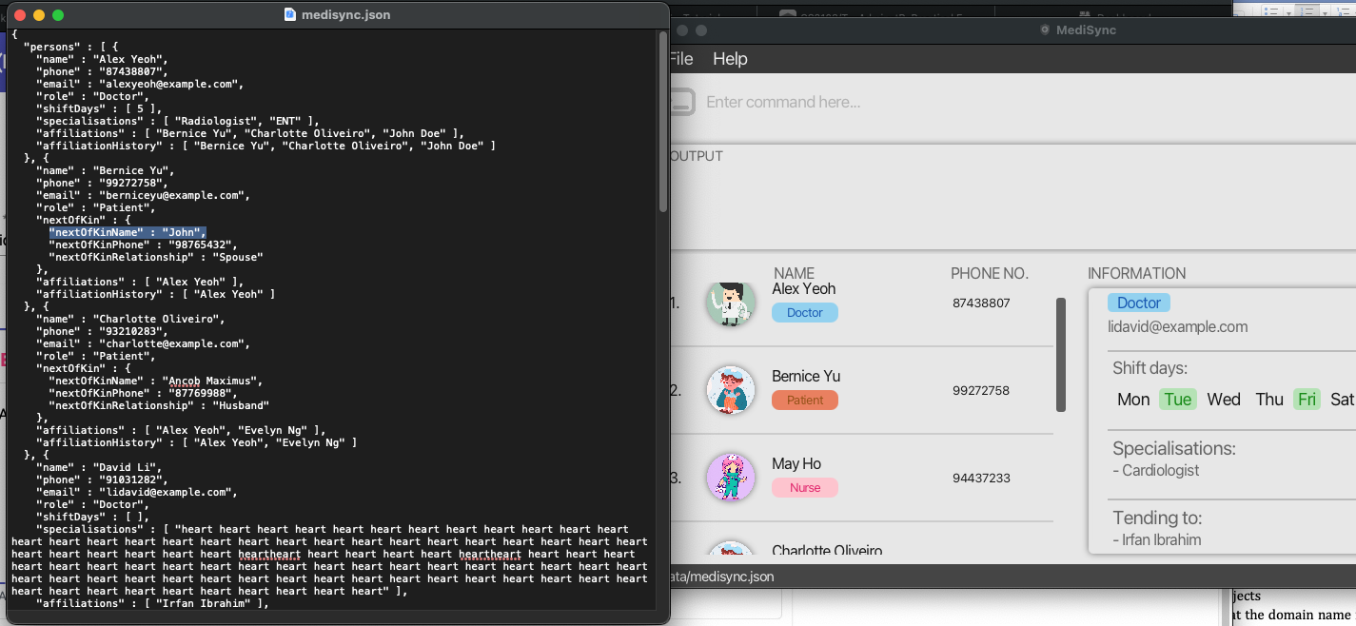Image resolution: width=1356 pixels, height=626 pixels.
Task: Click the medisync.json path in status bar
Action: click(x=721, y=577)
